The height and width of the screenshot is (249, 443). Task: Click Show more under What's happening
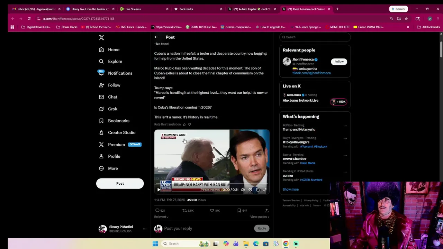click(x=290, y=190)
